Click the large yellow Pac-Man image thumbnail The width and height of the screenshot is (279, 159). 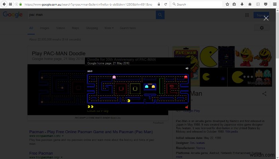(209, 56)
